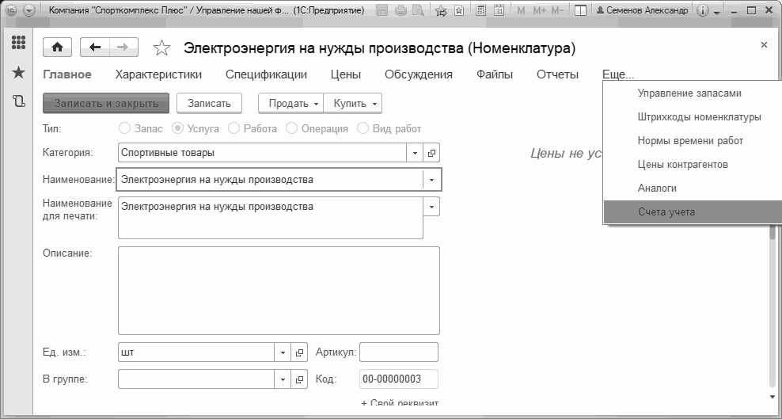The height and width of the screenshot is (419, 782).
Task: Click the Записать button
Action: tap(210, 103)
